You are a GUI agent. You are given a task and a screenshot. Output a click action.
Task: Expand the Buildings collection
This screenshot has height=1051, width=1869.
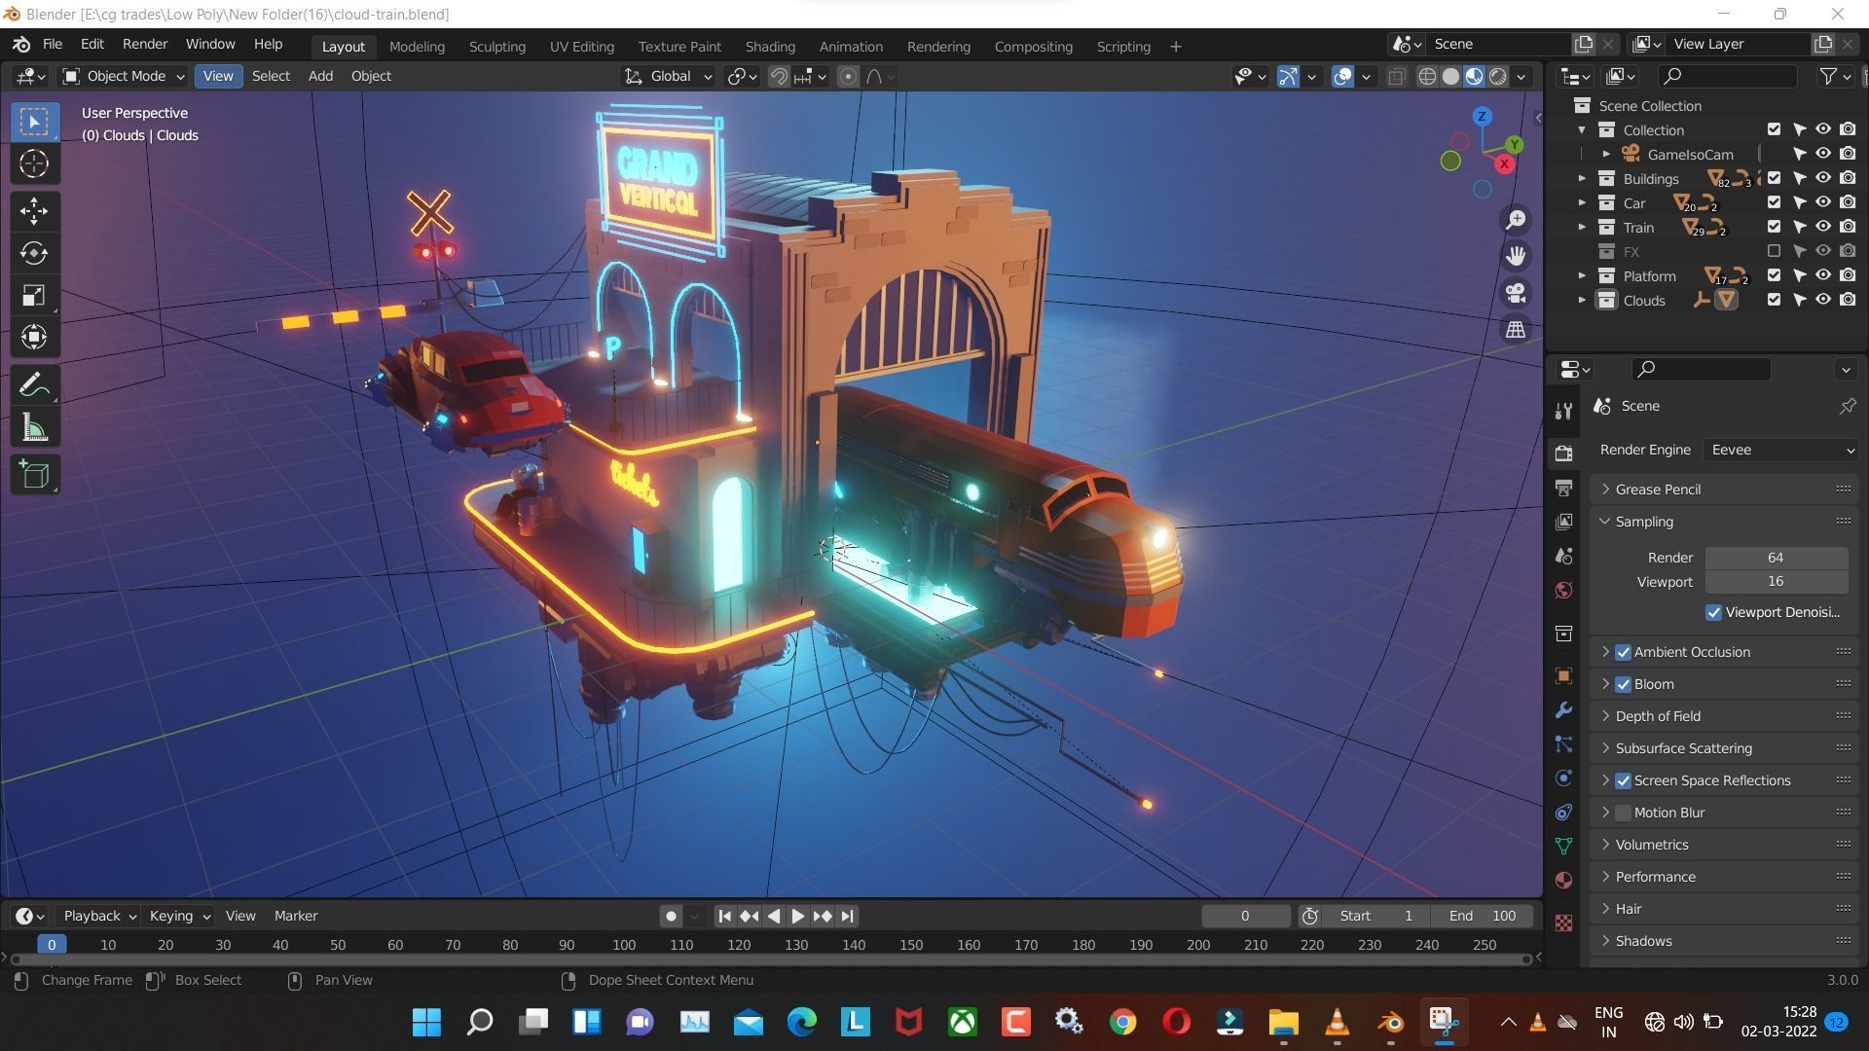(1582, 178)
